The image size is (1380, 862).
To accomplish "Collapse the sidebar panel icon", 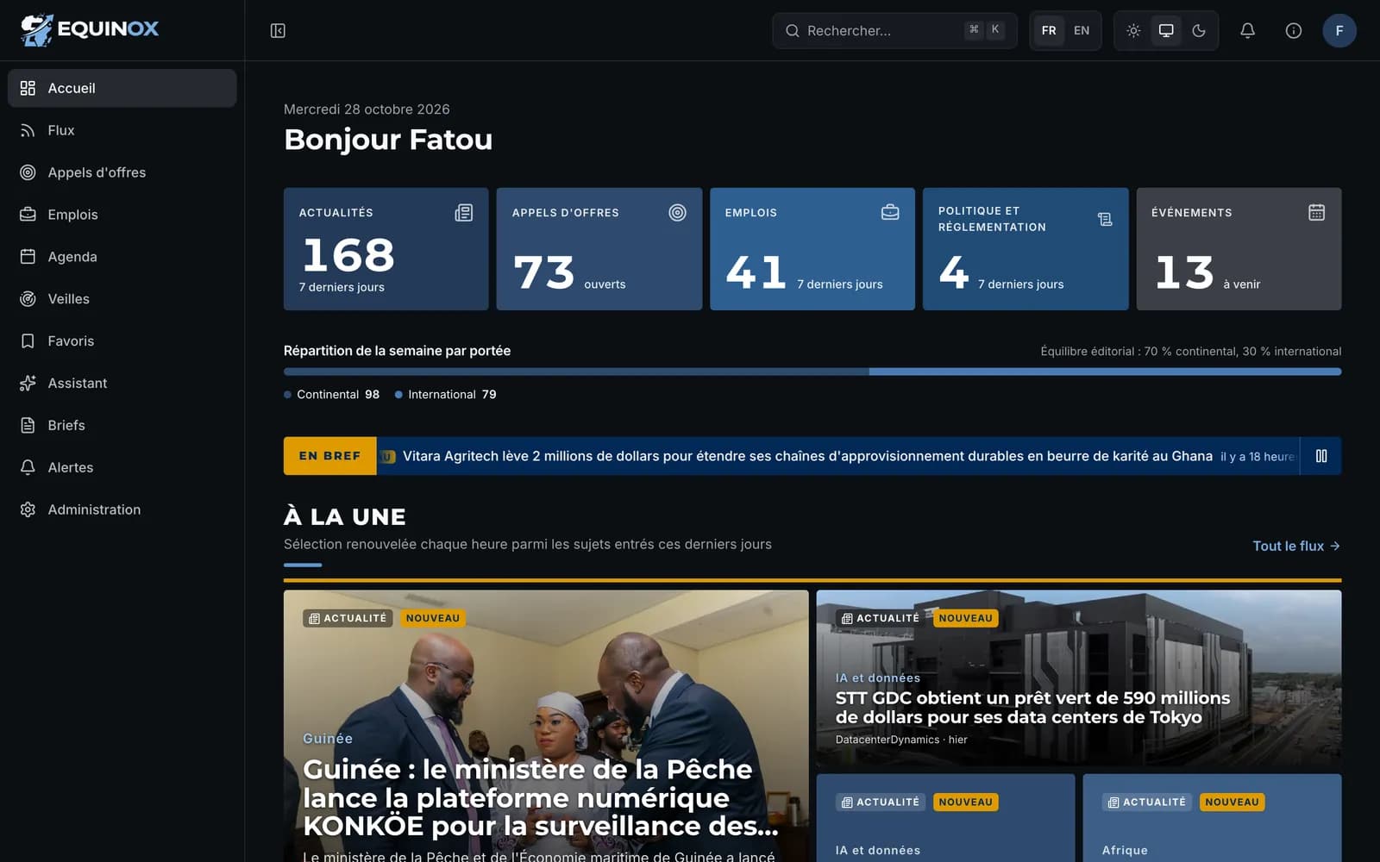I will tap(278, 31).
